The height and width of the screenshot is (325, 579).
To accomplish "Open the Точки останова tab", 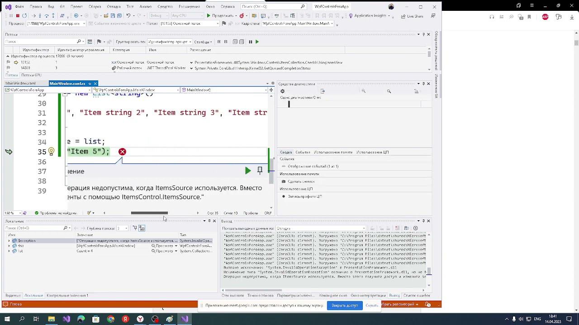I will [260, 296].
